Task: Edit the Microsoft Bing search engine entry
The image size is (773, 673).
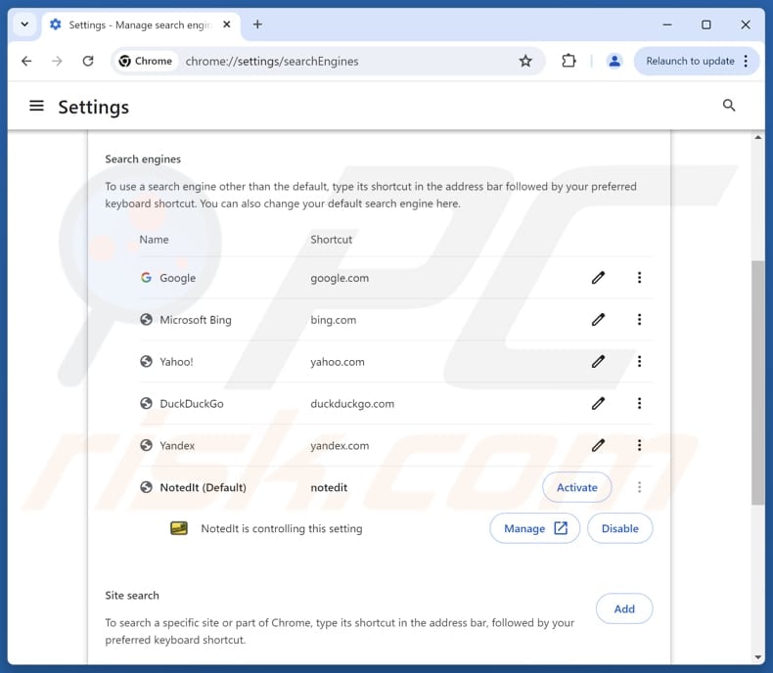Action: pos(598,320)
